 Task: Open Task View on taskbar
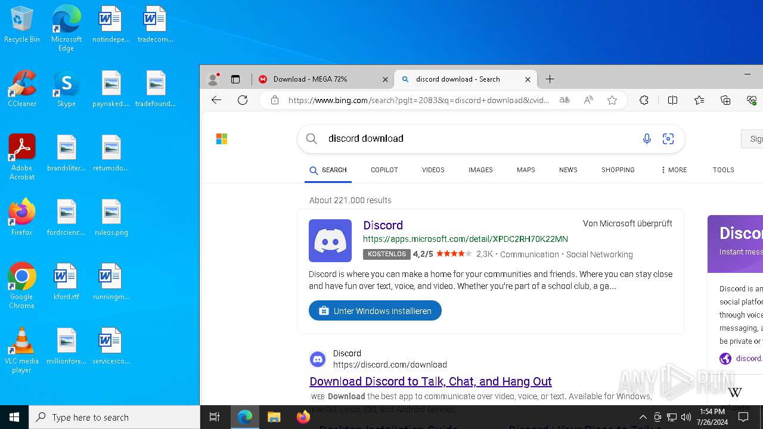coord(215,417)
